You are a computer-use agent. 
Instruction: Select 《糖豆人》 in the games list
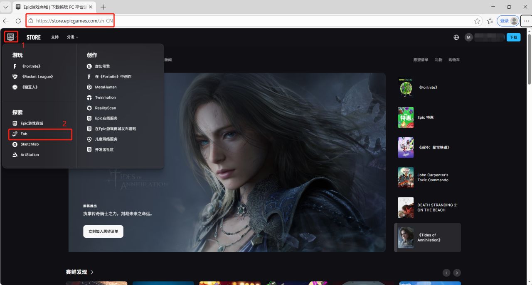coord(25,87)
